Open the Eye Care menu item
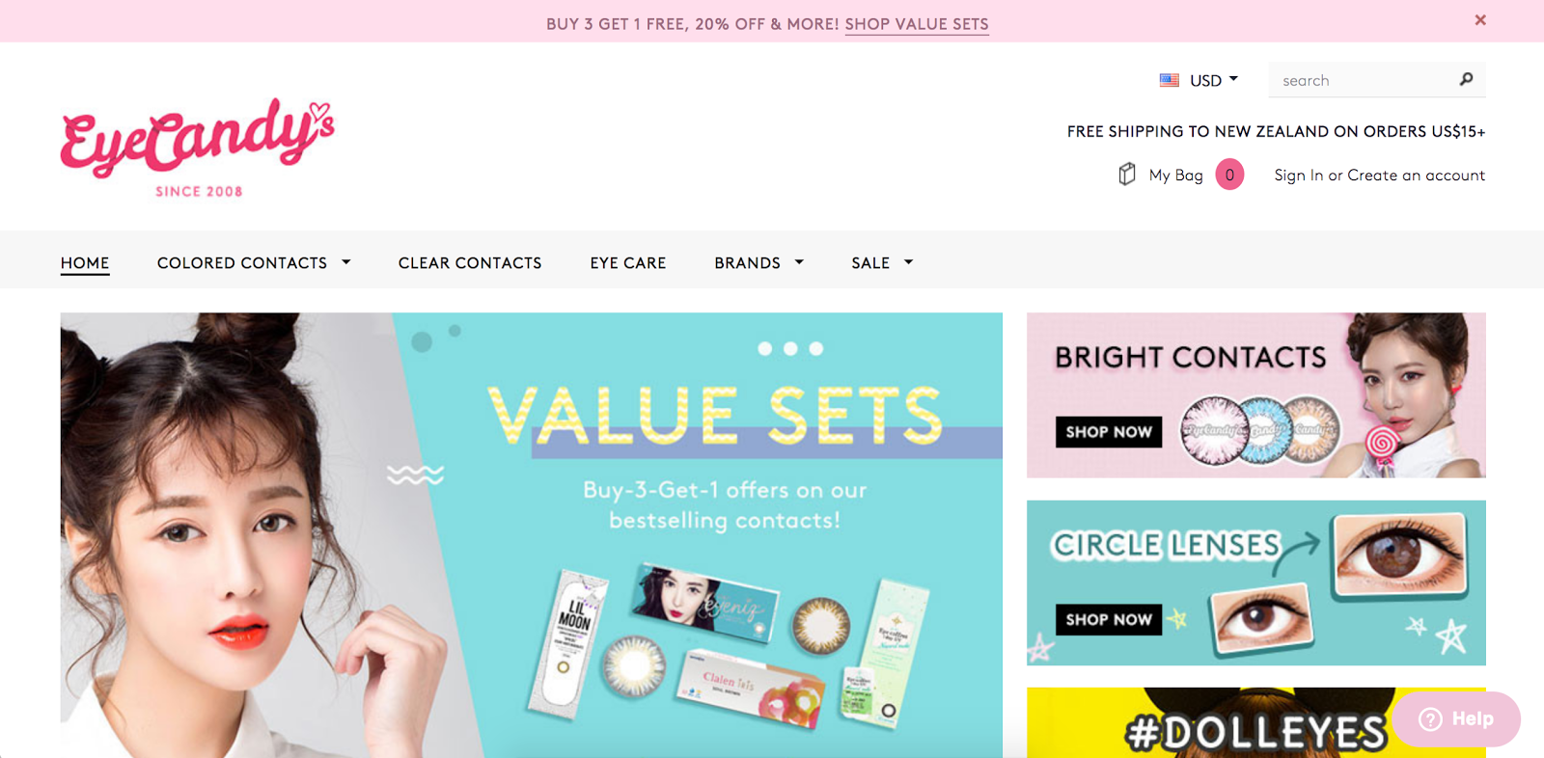Image resolution: width=1544 pixels, height=758 pixels. point(628,262)
